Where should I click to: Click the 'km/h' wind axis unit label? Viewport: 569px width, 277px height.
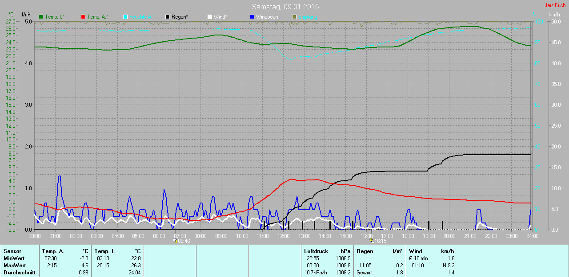(554, 15)
